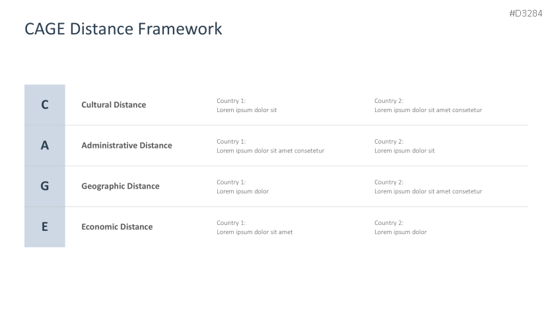Image resolution: width=552 pixels, height=310 pixels.
Task: Select the letter A cell
Action: 45,146
